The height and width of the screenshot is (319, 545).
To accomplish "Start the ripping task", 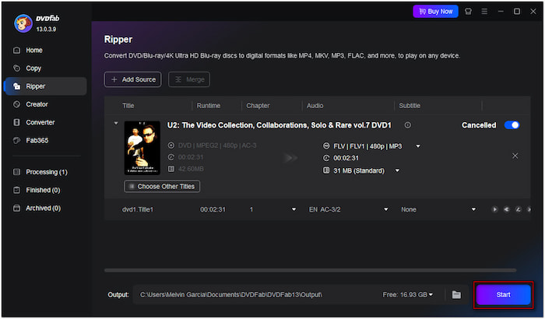I will pos(503,295).
